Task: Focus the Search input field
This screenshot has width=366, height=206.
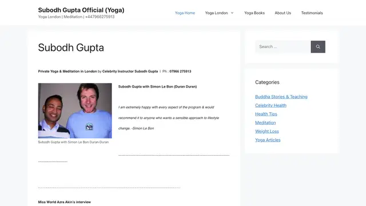Action: click(x=283, y=47)
